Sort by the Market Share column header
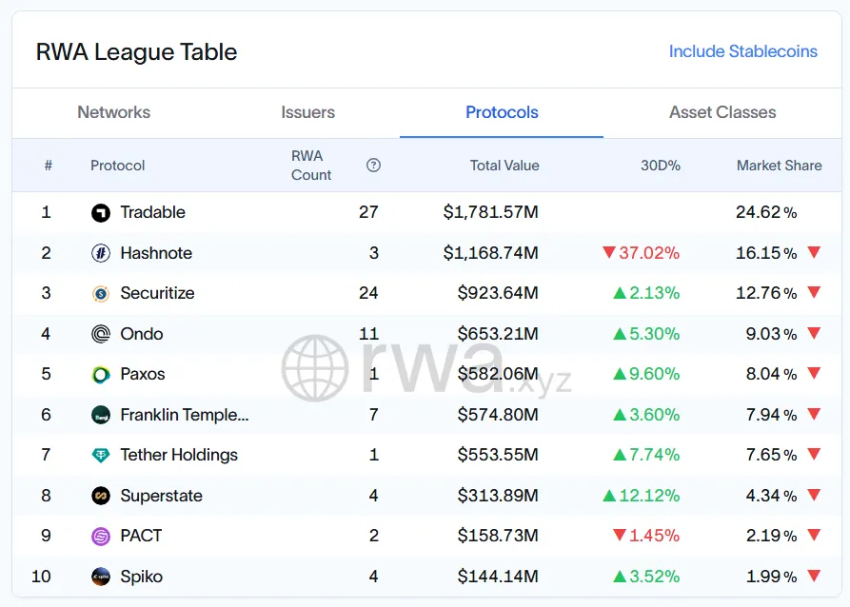The width and height of the screenshot is (850, 607). click(779, 166)
